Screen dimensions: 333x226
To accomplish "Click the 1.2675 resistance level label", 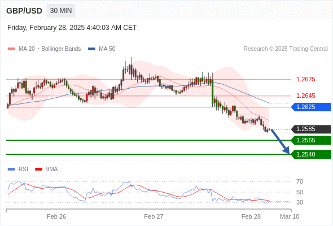I will pos(305,79).
